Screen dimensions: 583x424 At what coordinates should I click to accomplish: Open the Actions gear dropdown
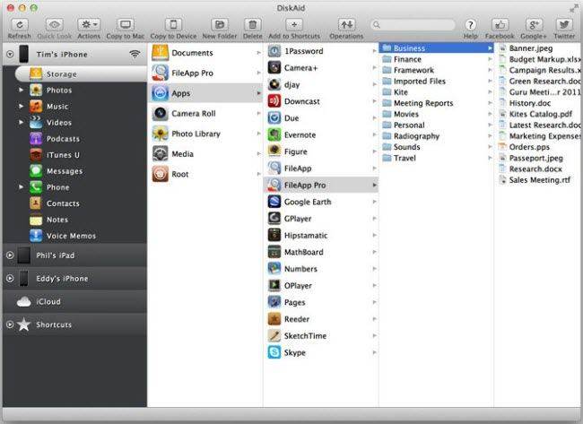pos(89,25)
